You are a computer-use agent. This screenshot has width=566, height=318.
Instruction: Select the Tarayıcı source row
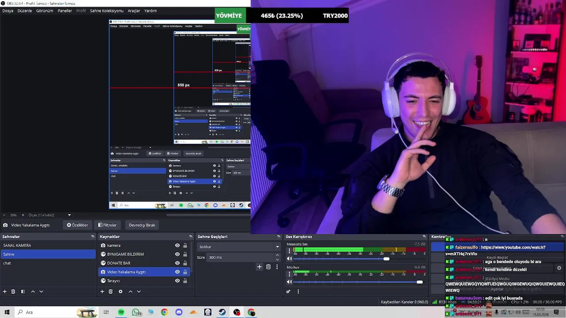pos(144,281)
